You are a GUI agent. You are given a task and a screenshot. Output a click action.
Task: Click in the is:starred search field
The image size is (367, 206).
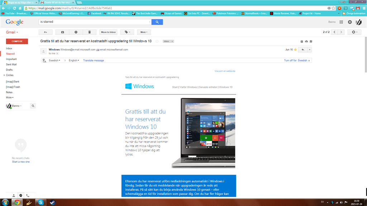(x=94, y=22)
